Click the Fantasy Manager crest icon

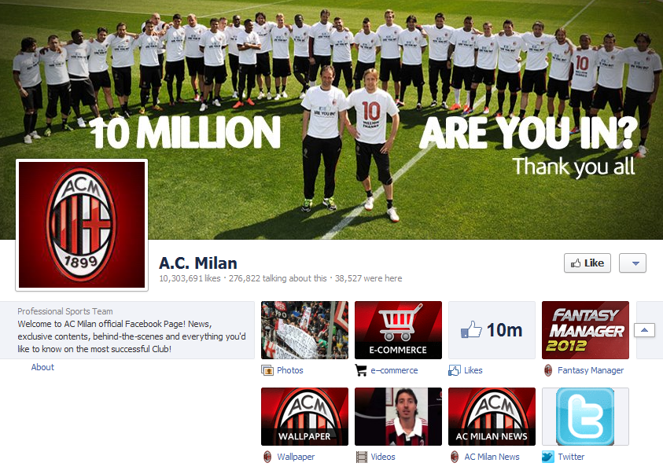(x=548, y=370)
